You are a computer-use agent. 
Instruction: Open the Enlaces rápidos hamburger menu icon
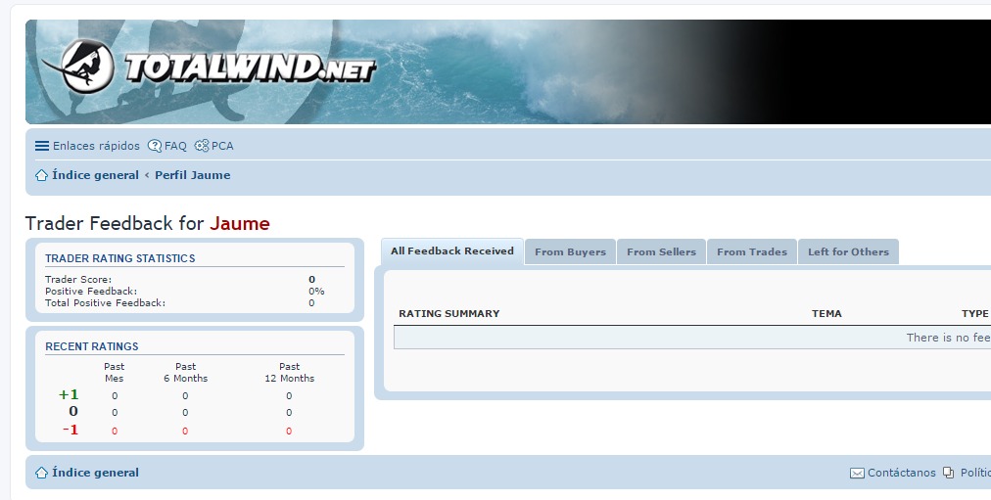point(42,146)
